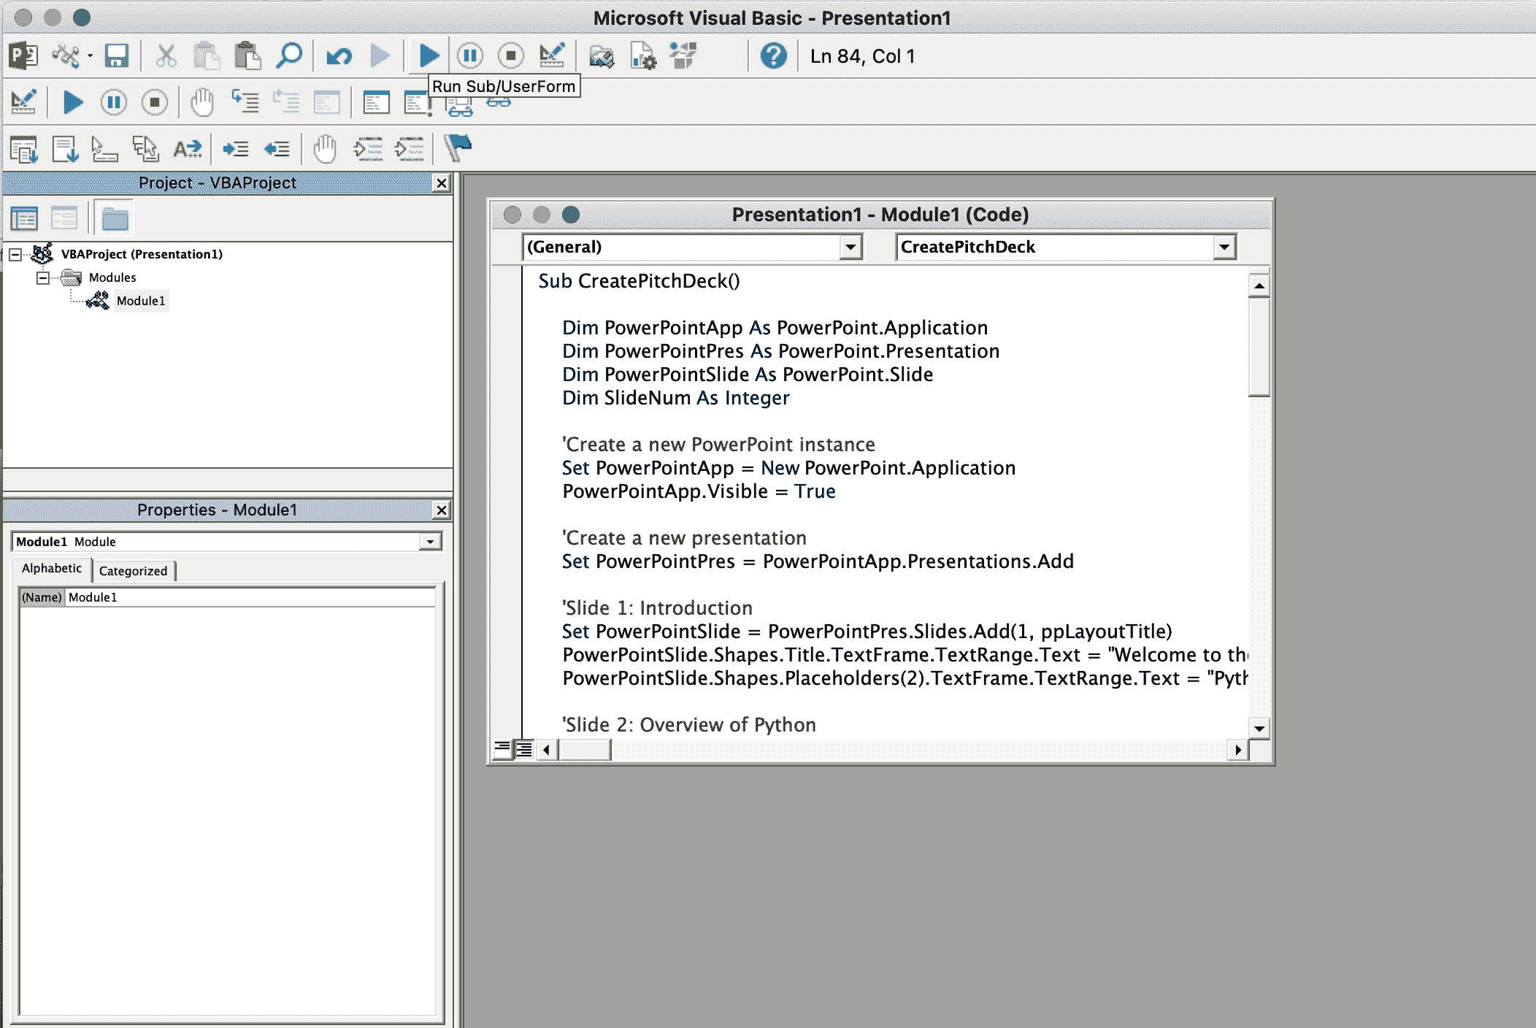The width and height of the screenshot is (1536, 1028).
Task: Close the Properties - Module1 panel
Action: coord(441,510)
